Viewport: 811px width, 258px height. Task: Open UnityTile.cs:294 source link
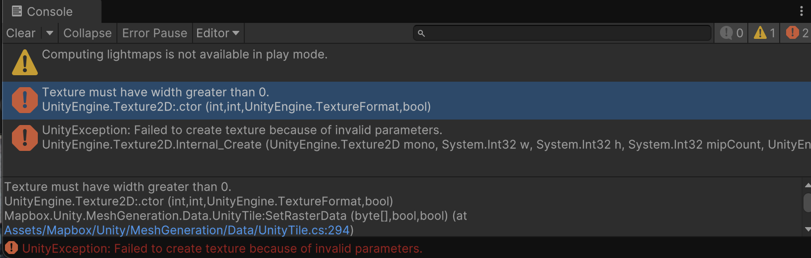coord(177,230)
